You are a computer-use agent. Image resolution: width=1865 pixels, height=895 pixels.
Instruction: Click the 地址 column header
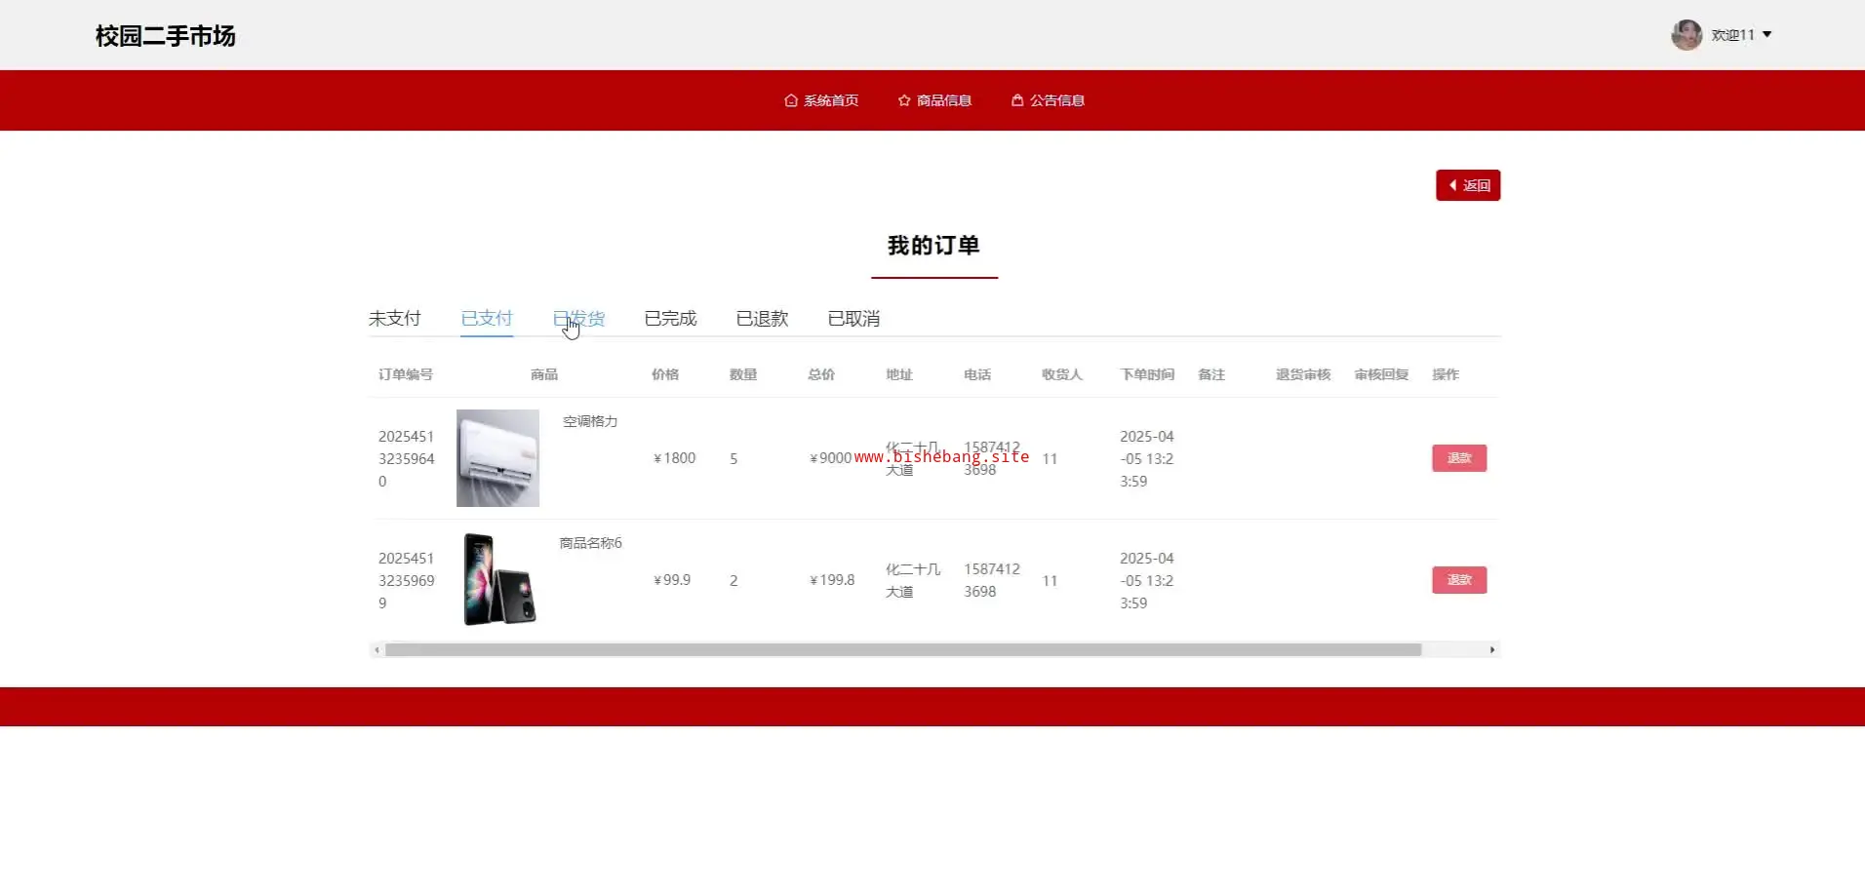899,374
